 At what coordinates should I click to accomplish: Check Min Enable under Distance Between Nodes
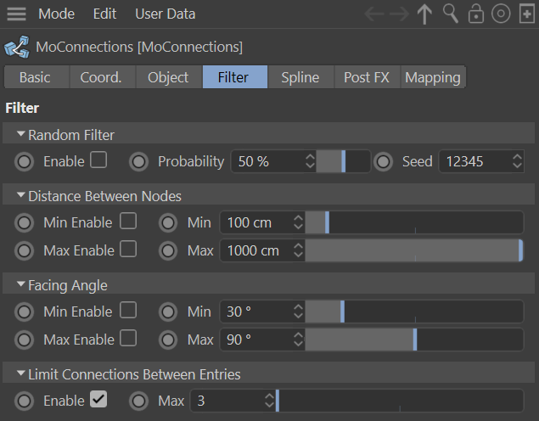tap(127, 221)
